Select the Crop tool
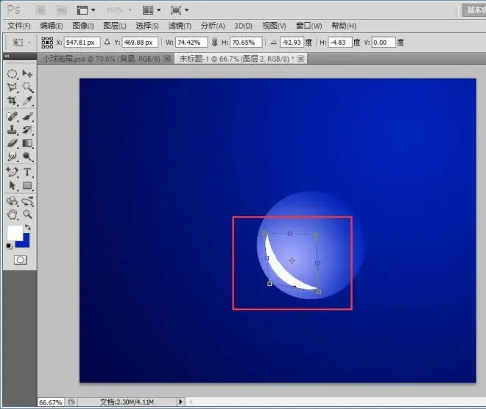Viewport: 486px width, 409px height. [12, 100]
